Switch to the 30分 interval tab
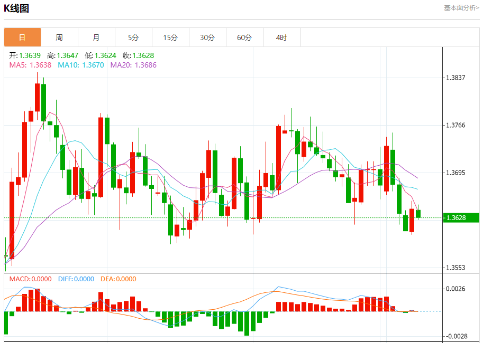The width and height of the screenshot is (483, 343). (207, 37)
